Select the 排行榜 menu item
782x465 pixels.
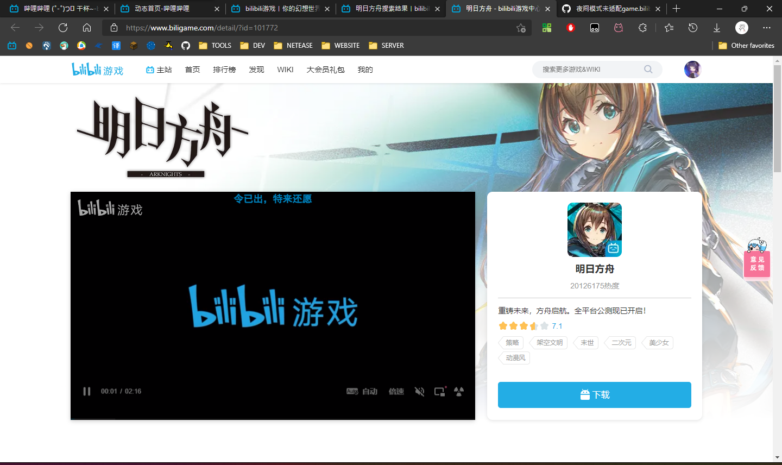[224, 69]
